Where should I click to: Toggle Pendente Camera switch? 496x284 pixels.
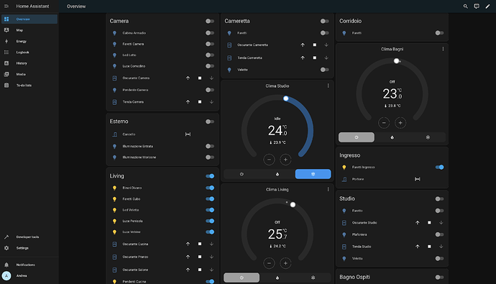210,90
